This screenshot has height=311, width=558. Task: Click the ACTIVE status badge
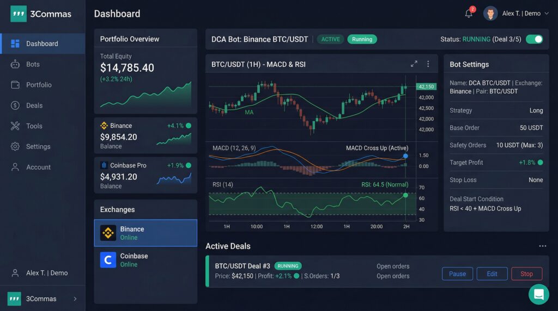330,39
